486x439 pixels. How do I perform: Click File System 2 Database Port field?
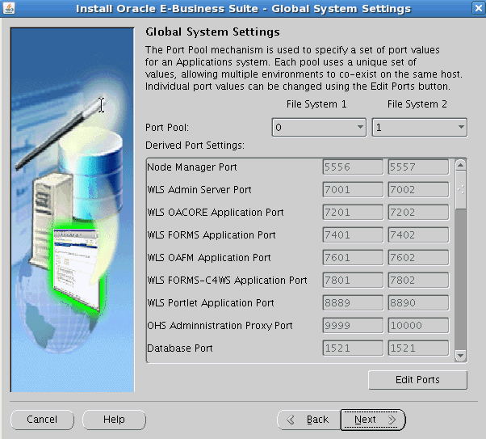point(418,348)
